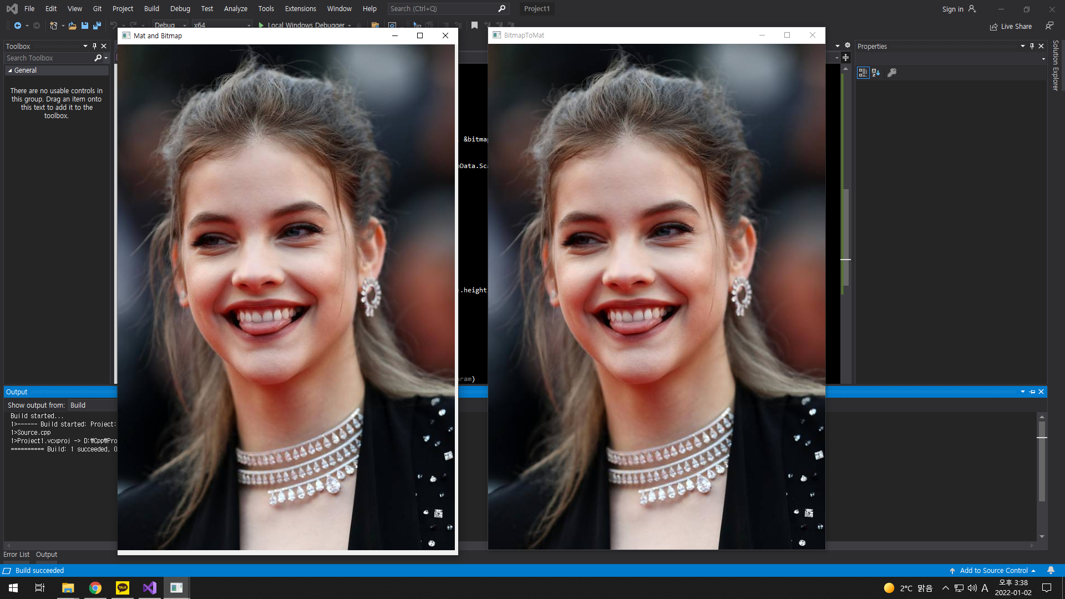Click Add to Source Control
The image size is (1065, 599).
(993, 570)
